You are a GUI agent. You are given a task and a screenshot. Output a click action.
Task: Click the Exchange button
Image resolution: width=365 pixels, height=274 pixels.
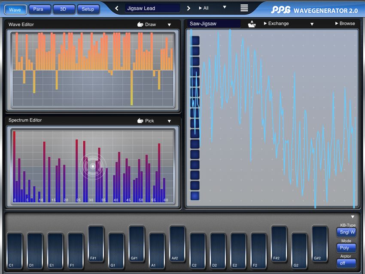pyautogui.click(x=276, y=24)
